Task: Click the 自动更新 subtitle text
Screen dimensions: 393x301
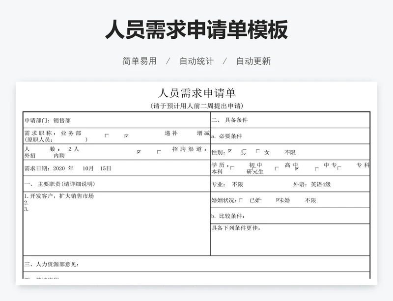Action: click(253, 61)
